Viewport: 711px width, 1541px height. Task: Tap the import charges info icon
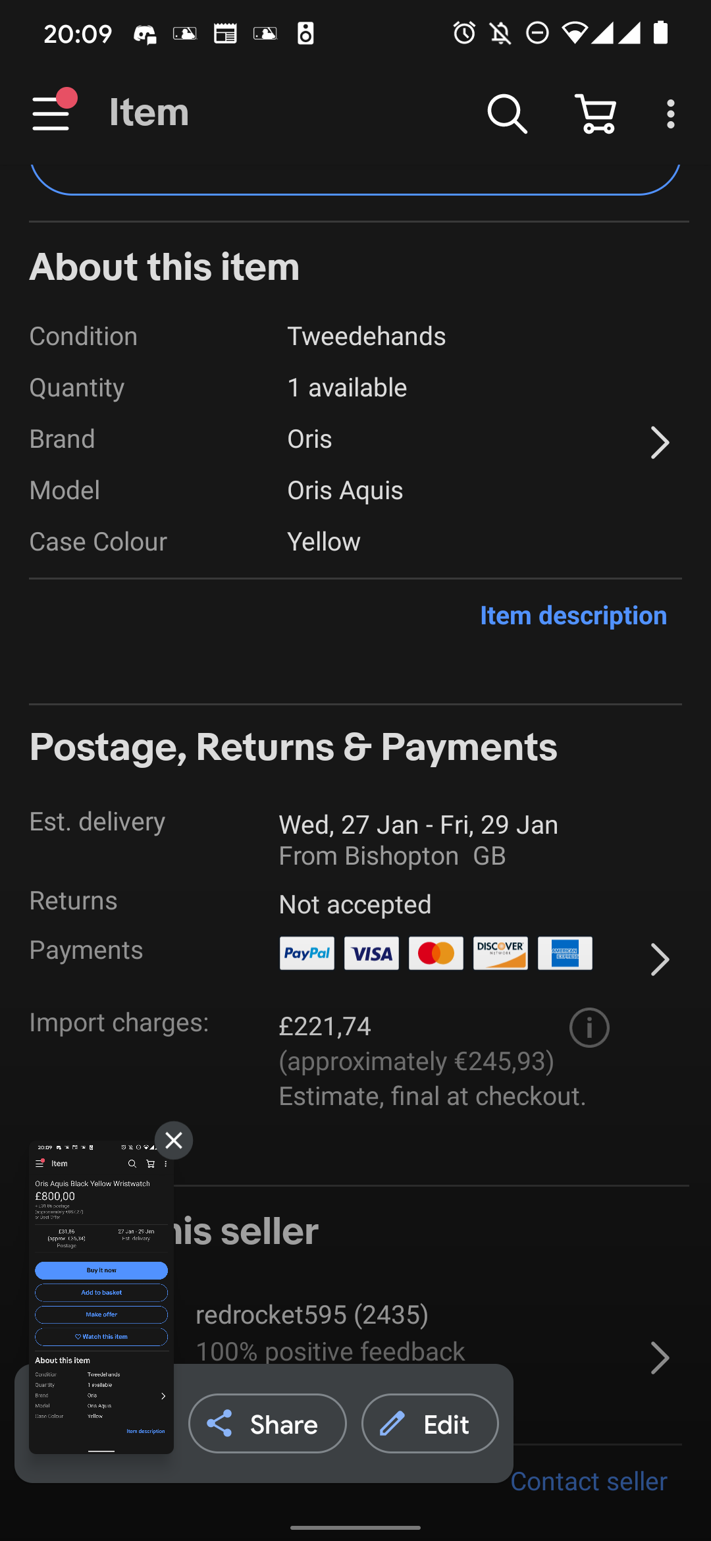[x=589, y=1027]
